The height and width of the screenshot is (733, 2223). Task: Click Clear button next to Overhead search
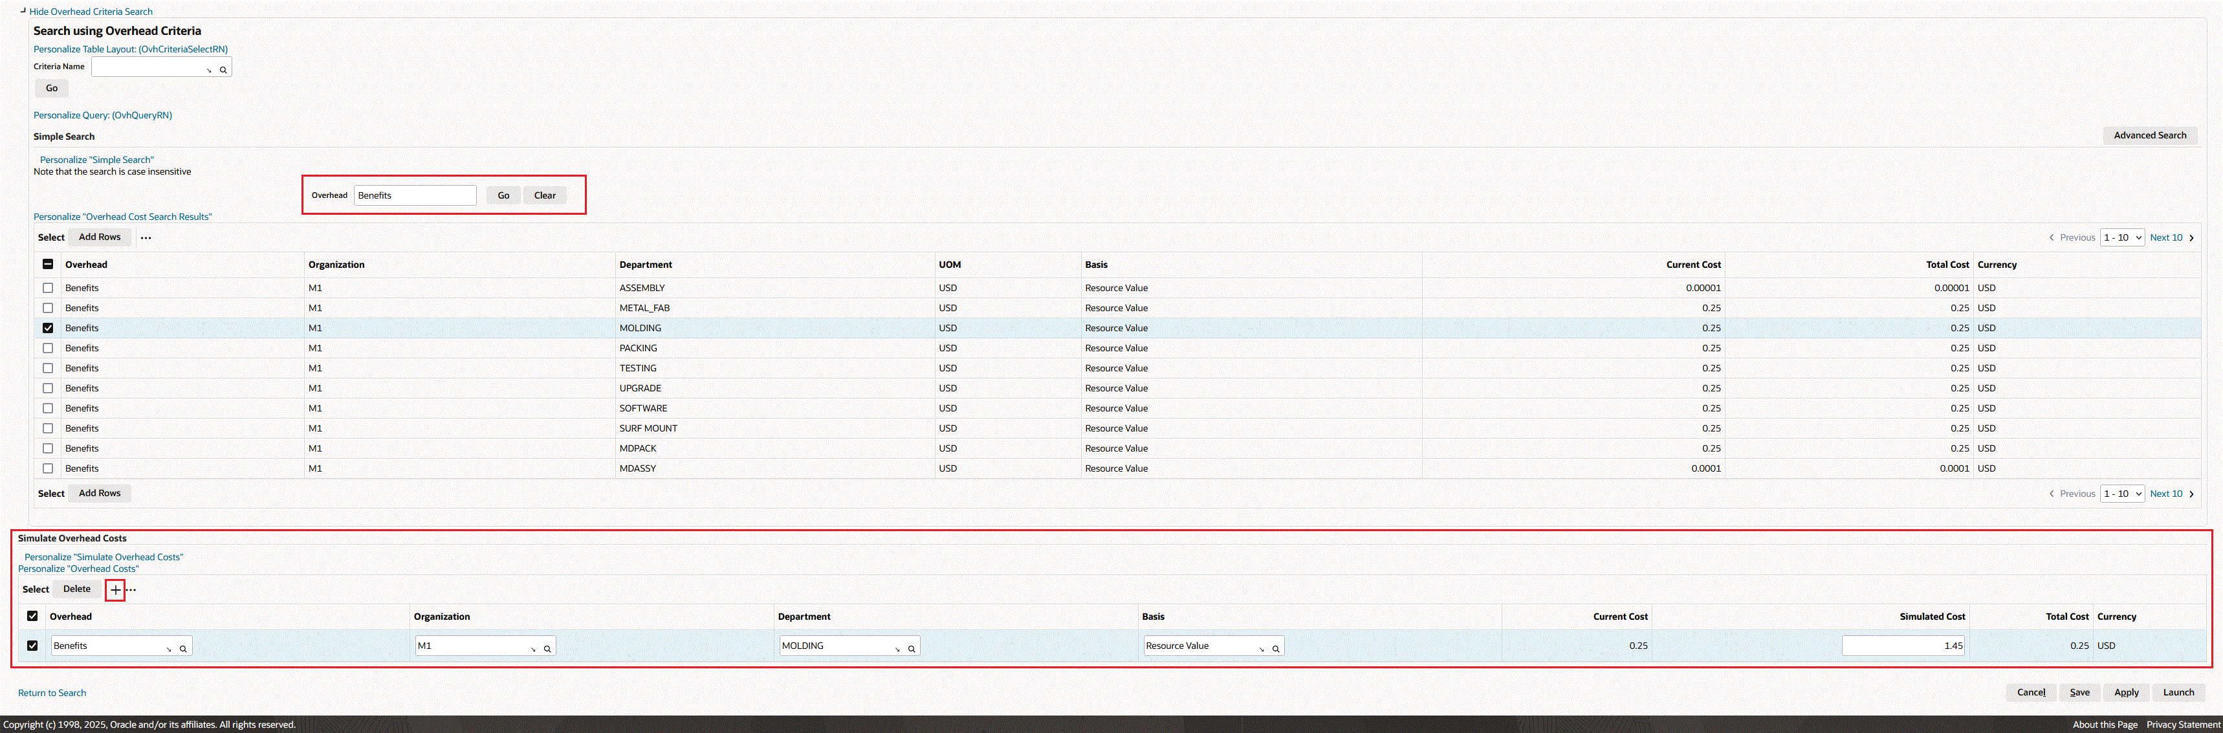[x=545, y=195]
